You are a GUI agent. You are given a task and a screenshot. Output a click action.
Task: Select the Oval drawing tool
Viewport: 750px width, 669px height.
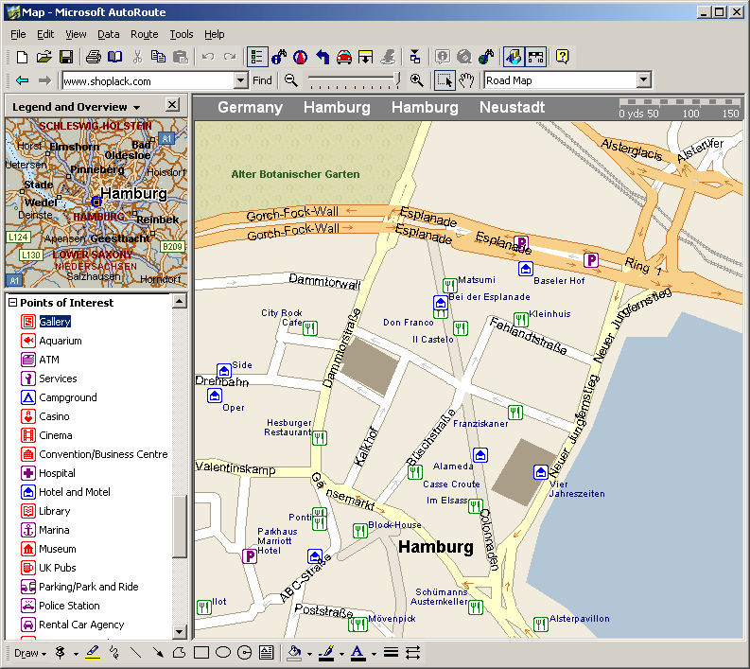[223, 653]
